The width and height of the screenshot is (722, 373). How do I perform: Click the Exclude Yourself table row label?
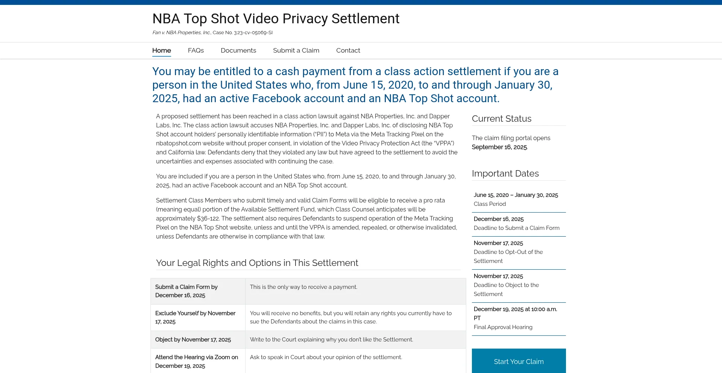(195, 317)
